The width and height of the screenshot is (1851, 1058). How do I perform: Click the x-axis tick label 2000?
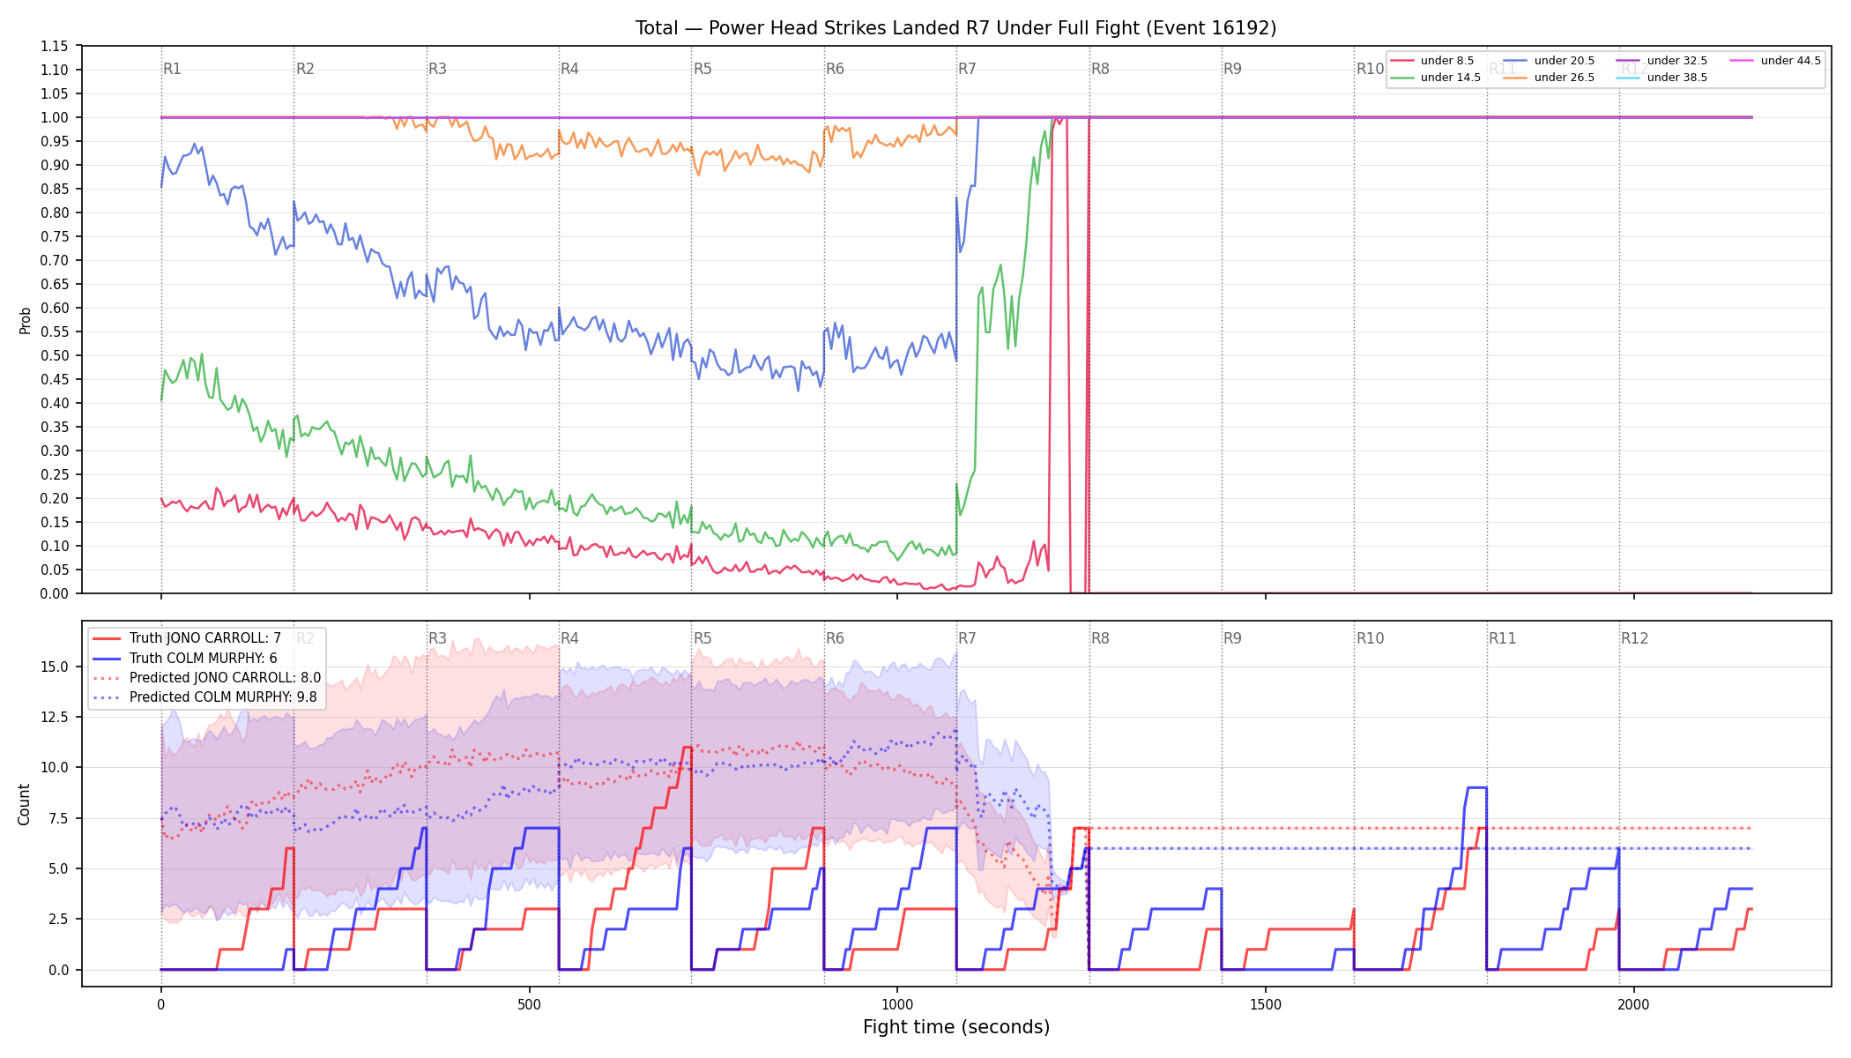click(1634, 1004)
